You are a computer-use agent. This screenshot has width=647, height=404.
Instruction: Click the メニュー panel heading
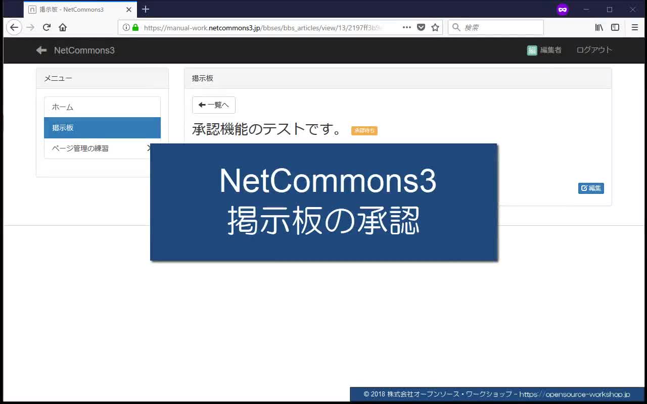pos(102,78)
